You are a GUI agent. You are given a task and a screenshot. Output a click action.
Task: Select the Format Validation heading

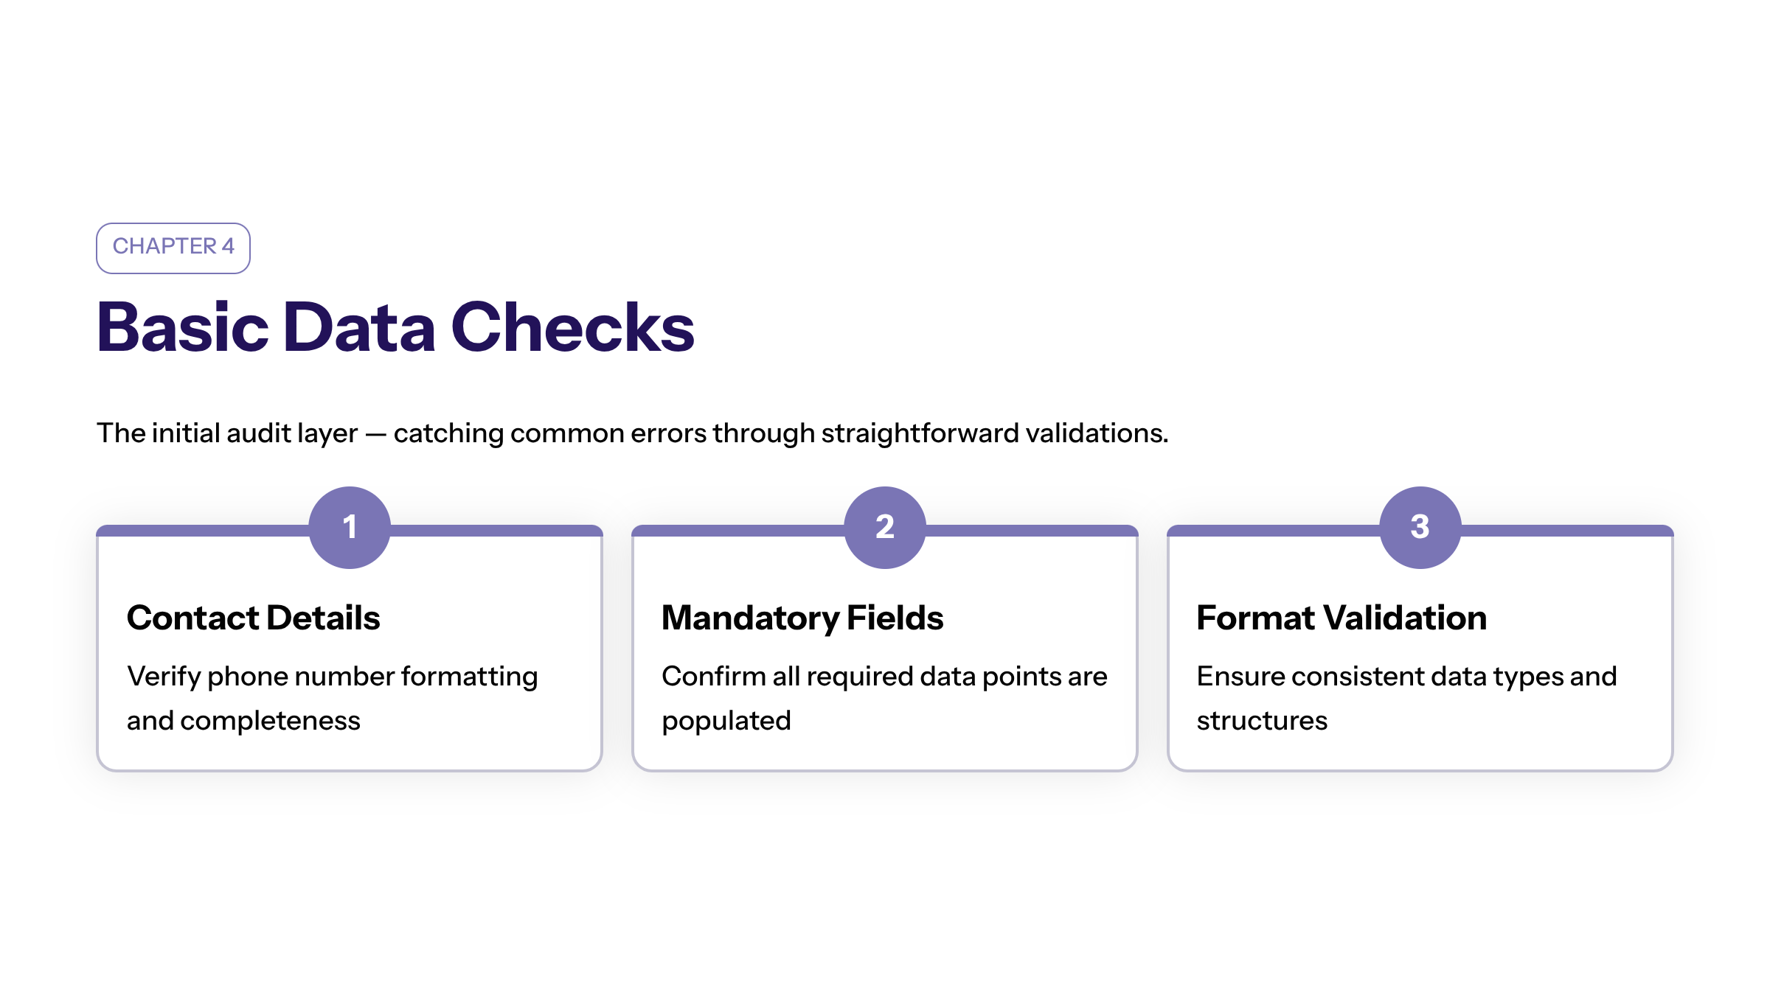click(1342, 618)
